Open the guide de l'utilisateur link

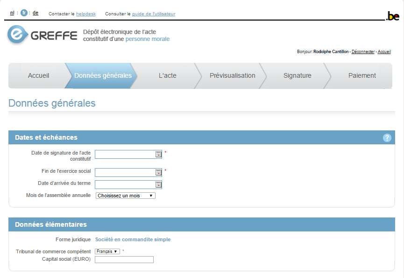(x=154, y=14)
